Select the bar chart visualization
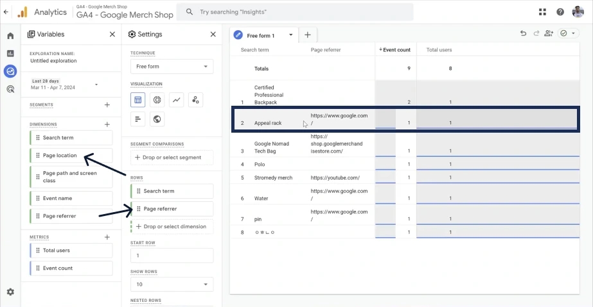The width and height of the screenshot is (593, 307). point(137,119)
